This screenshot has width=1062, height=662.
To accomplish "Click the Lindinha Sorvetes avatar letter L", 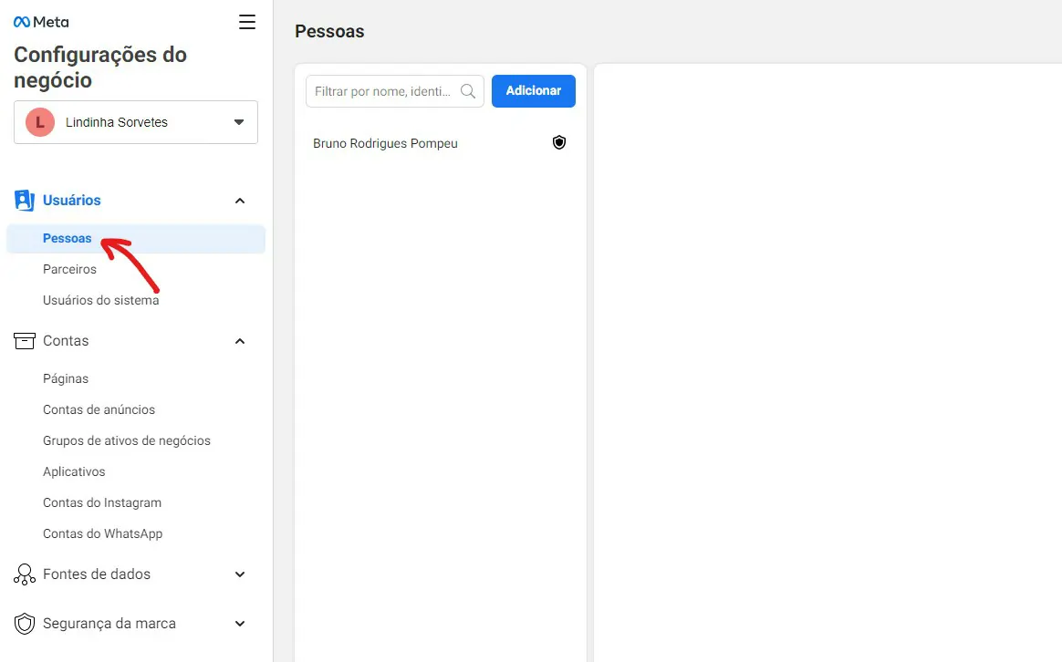I will tap(40, 122).
